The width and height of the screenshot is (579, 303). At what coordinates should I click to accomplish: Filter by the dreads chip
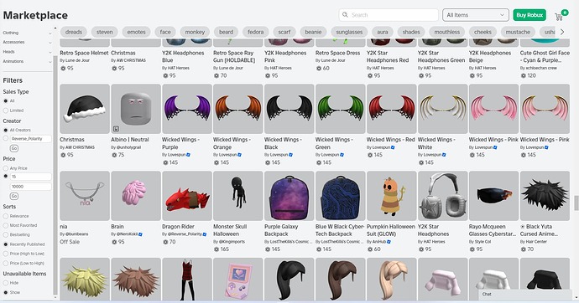point(74,32)
